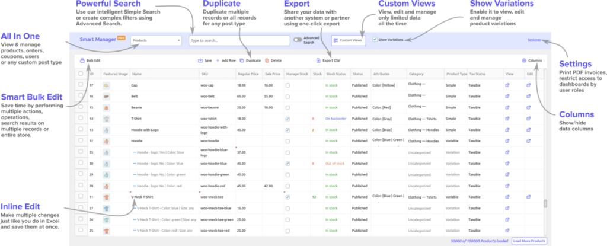Open the Columns settings icon
The height and width of the screenshot is (246, 607).
[x=523, y=60]
